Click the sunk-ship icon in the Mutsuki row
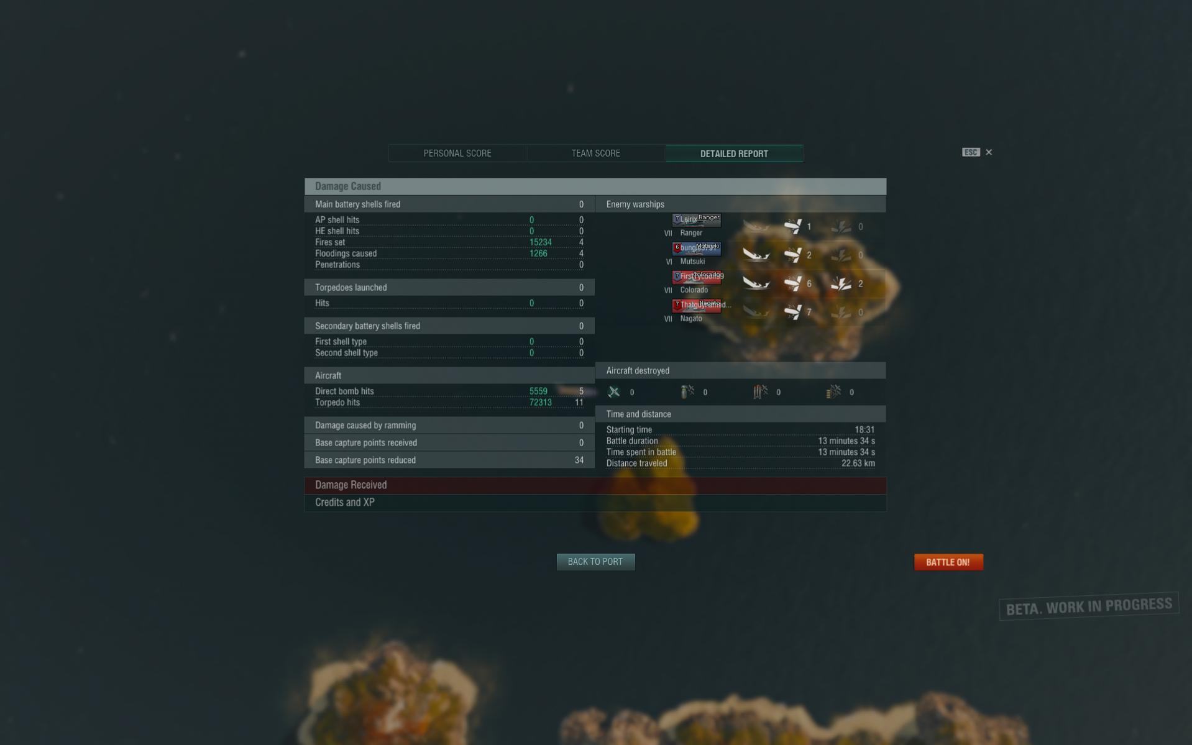Image resolution: width=1192 pixels, height=745 pixels. click(x=756, y=255)
